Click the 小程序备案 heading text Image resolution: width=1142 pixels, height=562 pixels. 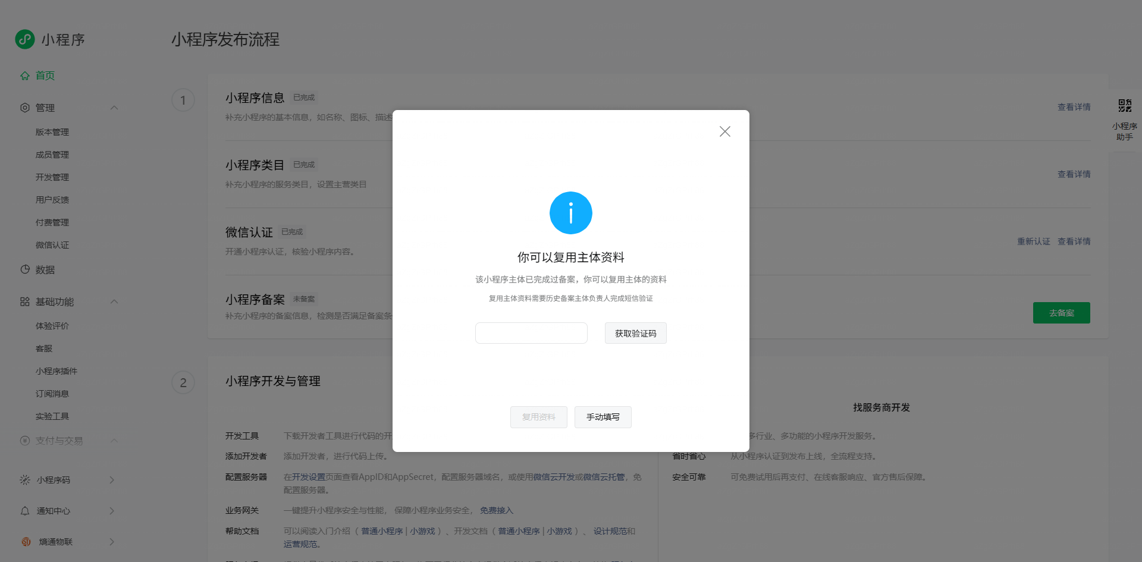click(255, 299)
